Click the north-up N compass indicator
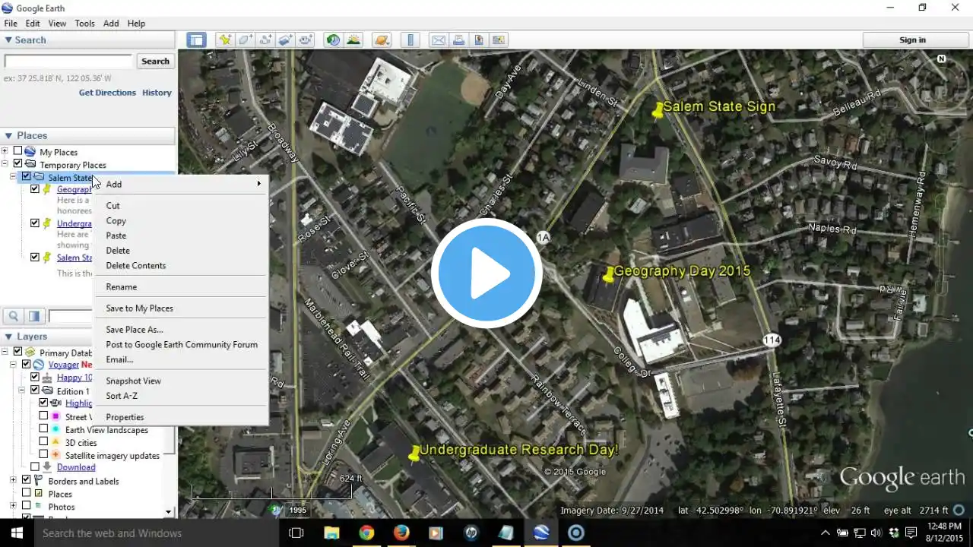This screenshot has height=547, width=973. point(941,58)
